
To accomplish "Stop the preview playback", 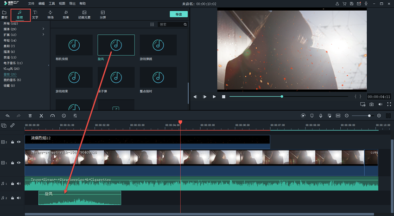I will (x=223, y=97).
